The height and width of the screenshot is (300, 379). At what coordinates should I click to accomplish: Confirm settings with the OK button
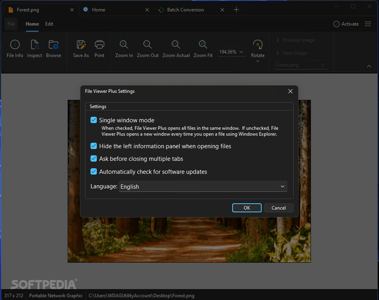coord(247,208)
